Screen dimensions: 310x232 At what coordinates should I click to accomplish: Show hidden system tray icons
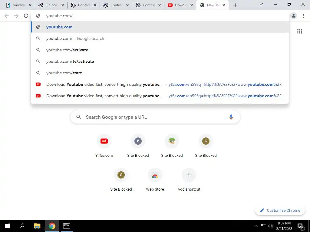[x=256, y=226]
